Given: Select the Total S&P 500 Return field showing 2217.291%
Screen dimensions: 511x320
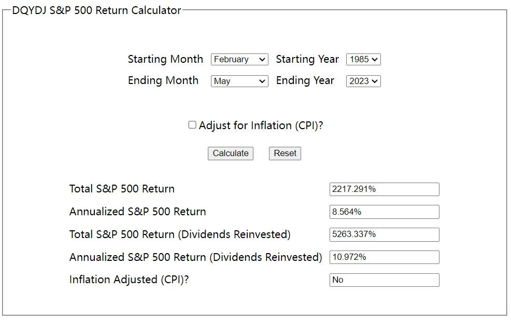Looking at the screenshot, I should 384,189.
